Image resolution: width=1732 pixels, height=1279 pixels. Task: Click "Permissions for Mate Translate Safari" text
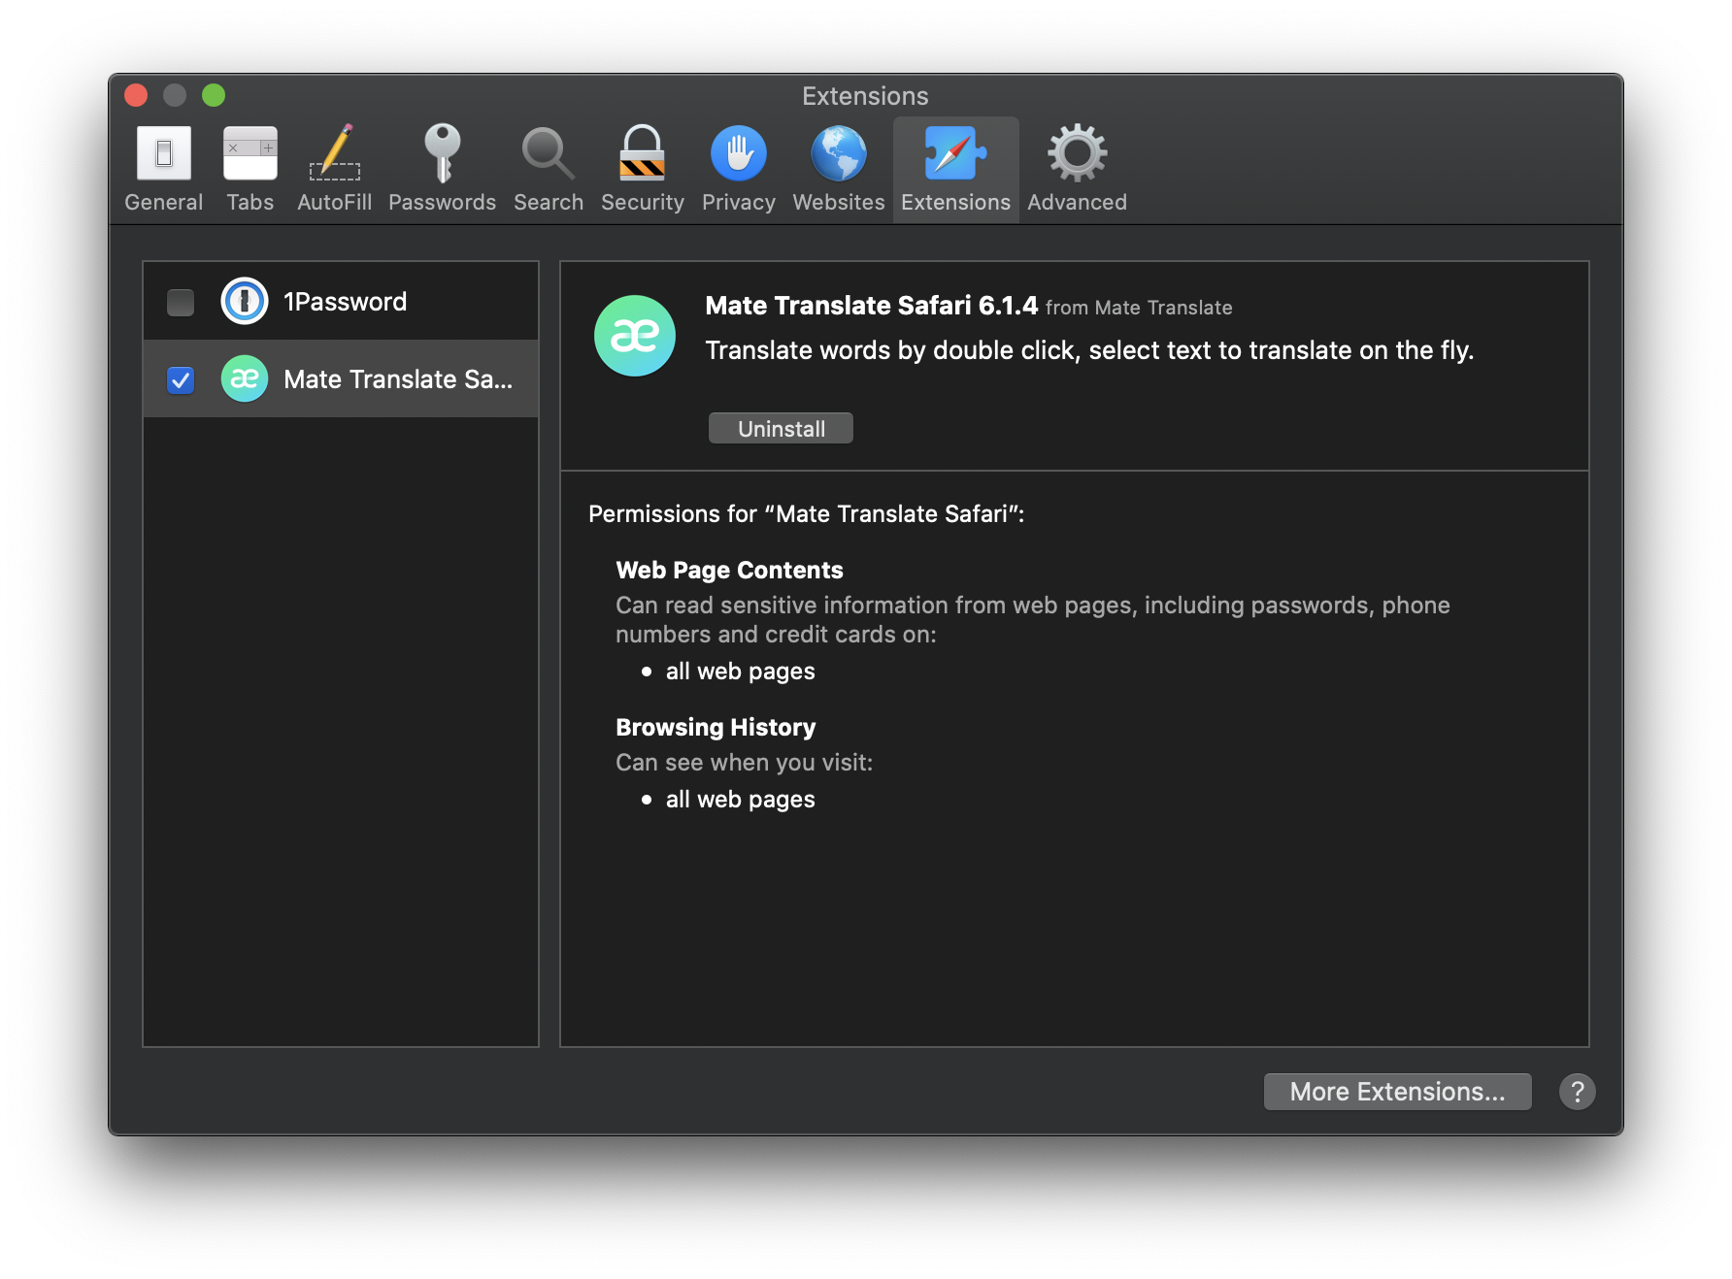point(806,514)
